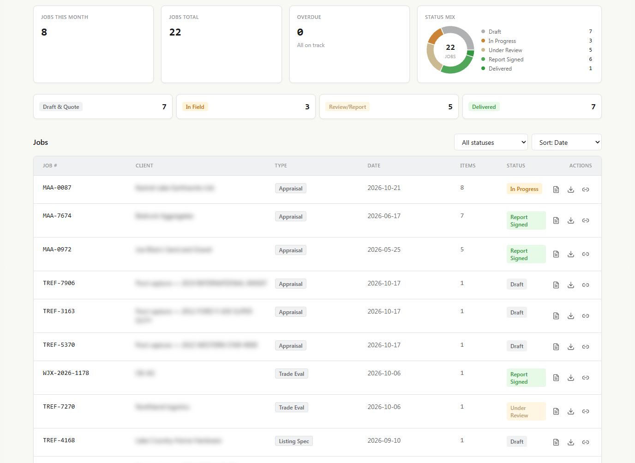Select the In Field stage card
635x463 pixels.
[246, 107]
